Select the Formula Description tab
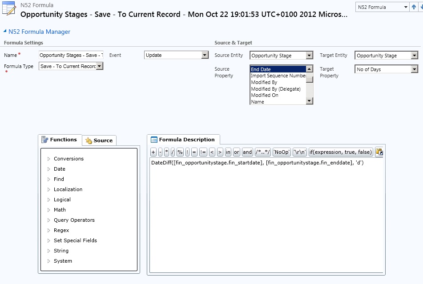 (x=183, y=140)
